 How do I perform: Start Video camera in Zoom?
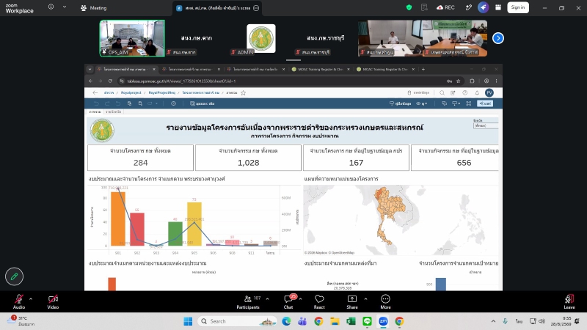tap(53, 301)
